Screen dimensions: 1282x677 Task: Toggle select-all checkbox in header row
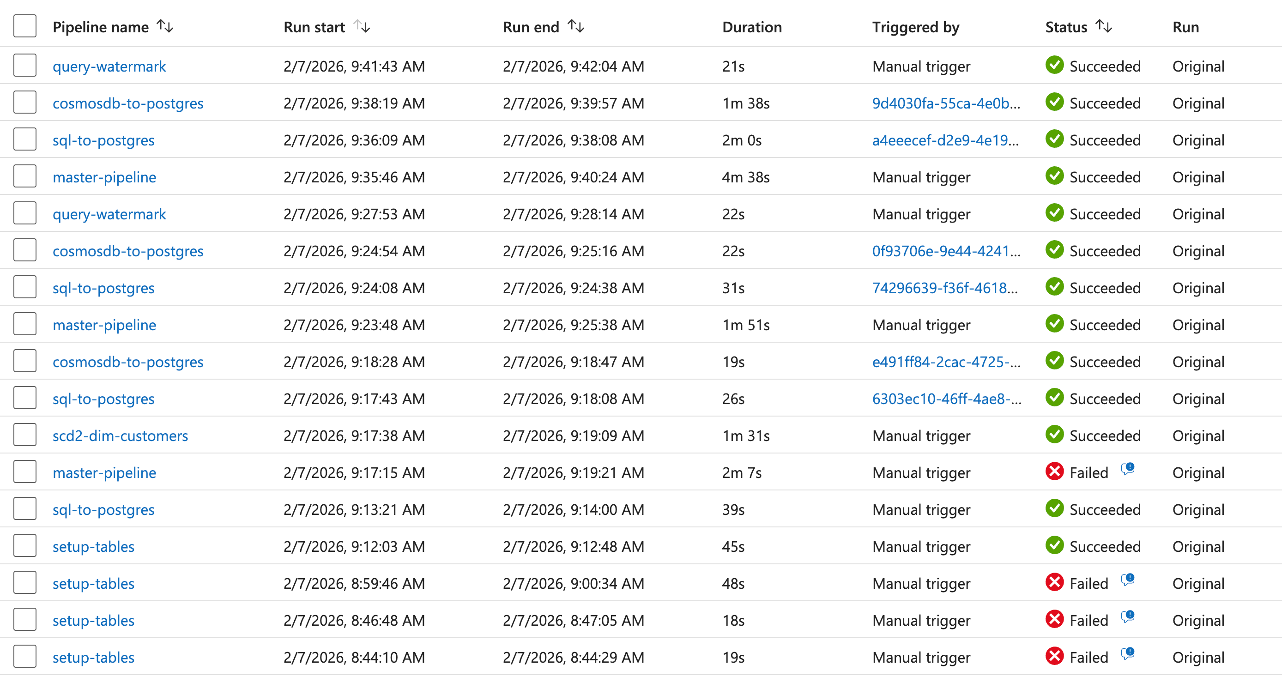(25, 26)
